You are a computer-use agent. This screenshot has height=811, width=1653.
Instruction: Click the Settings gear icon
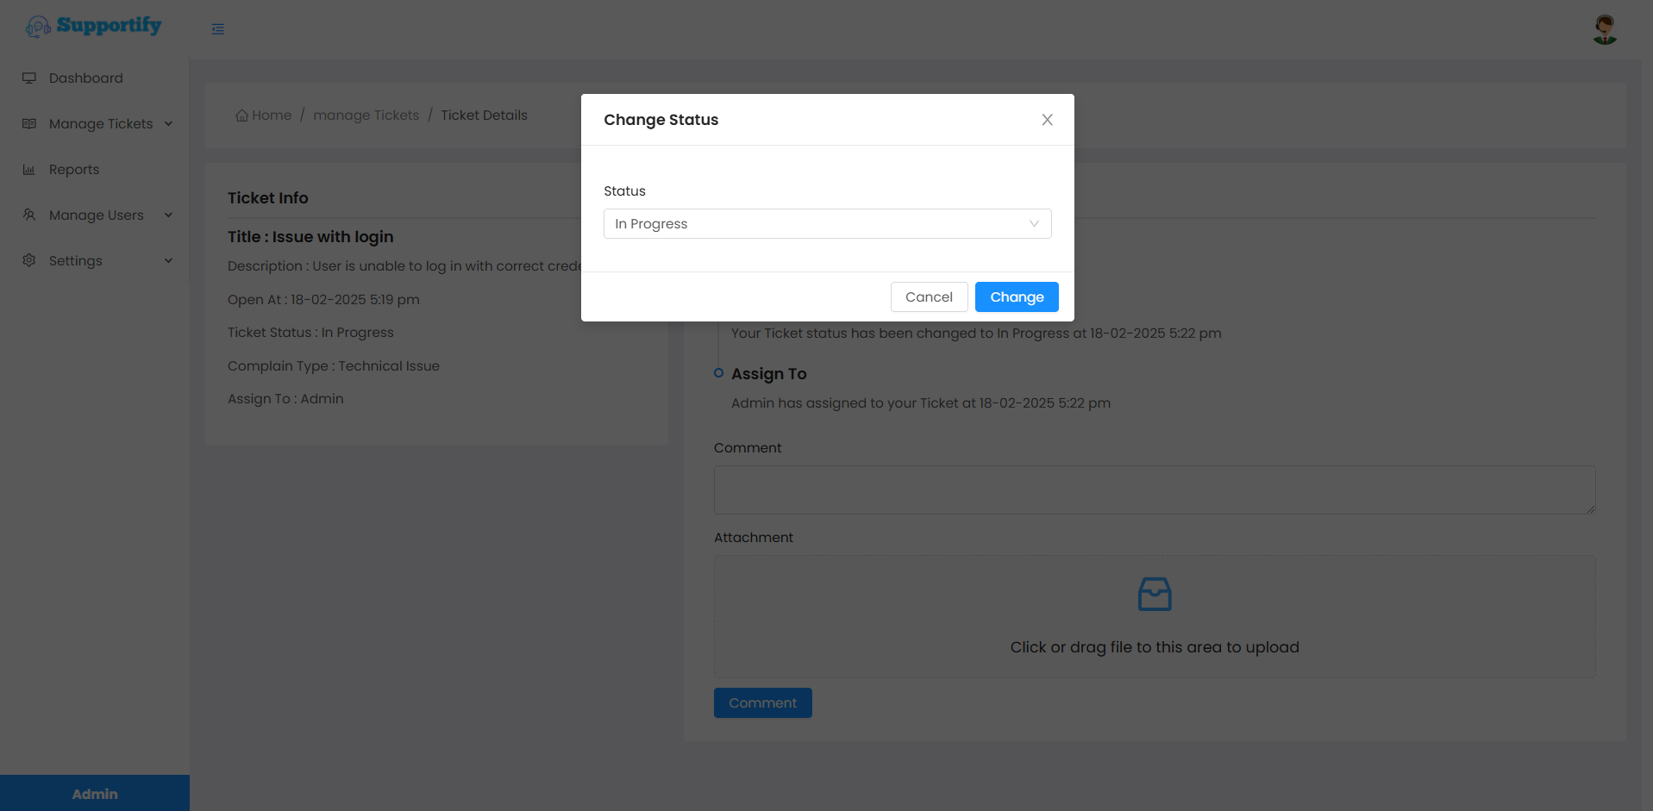(29, 260)
